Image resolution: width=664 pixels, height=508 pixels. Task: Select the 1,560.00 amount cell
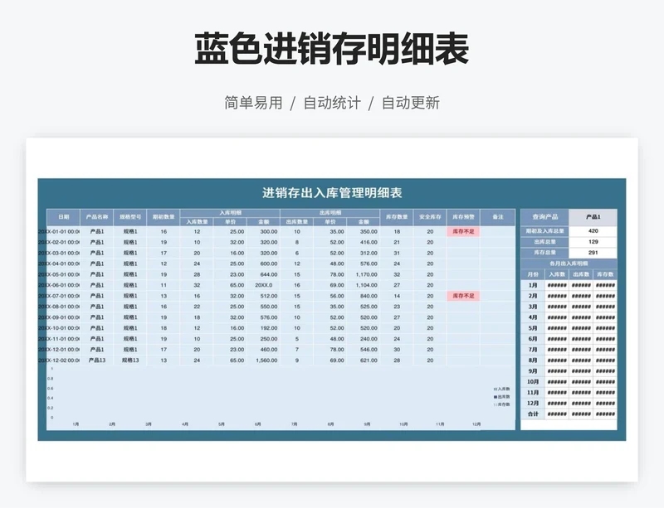coord(263,360)
